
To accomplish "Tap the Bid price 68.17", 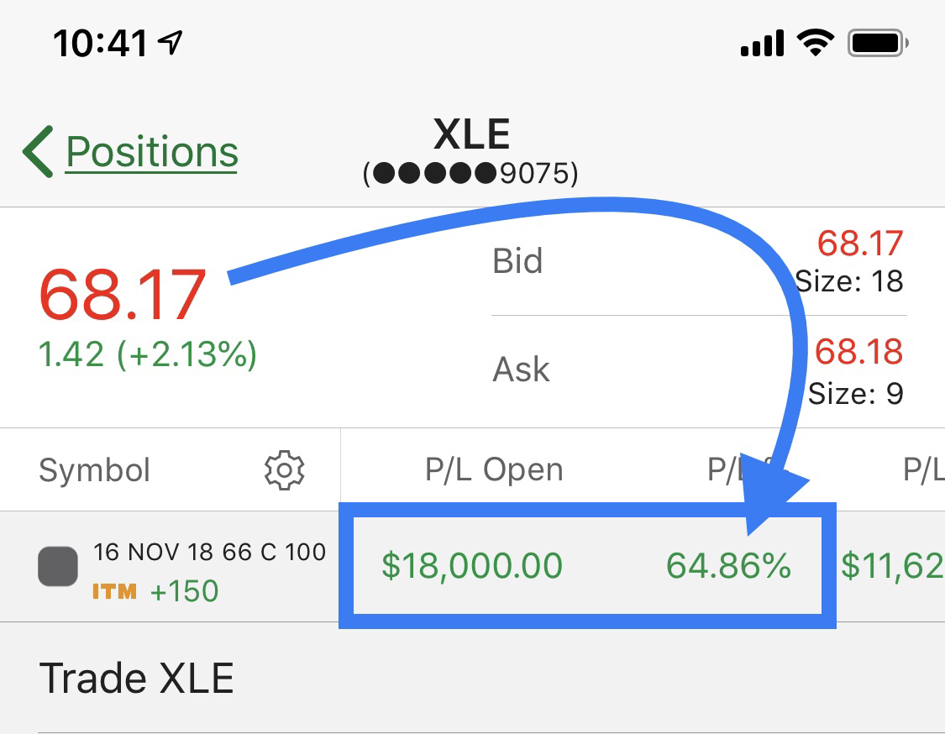I will pyautogui.click(x=859, y=244).
